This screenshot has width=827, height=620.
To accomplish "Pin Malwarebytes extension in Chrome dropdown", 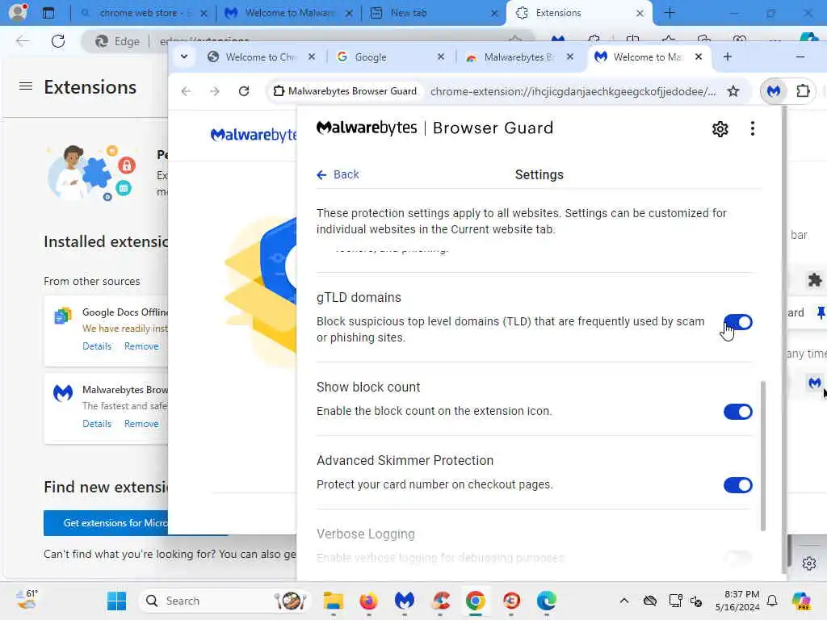I will (821, 312).
